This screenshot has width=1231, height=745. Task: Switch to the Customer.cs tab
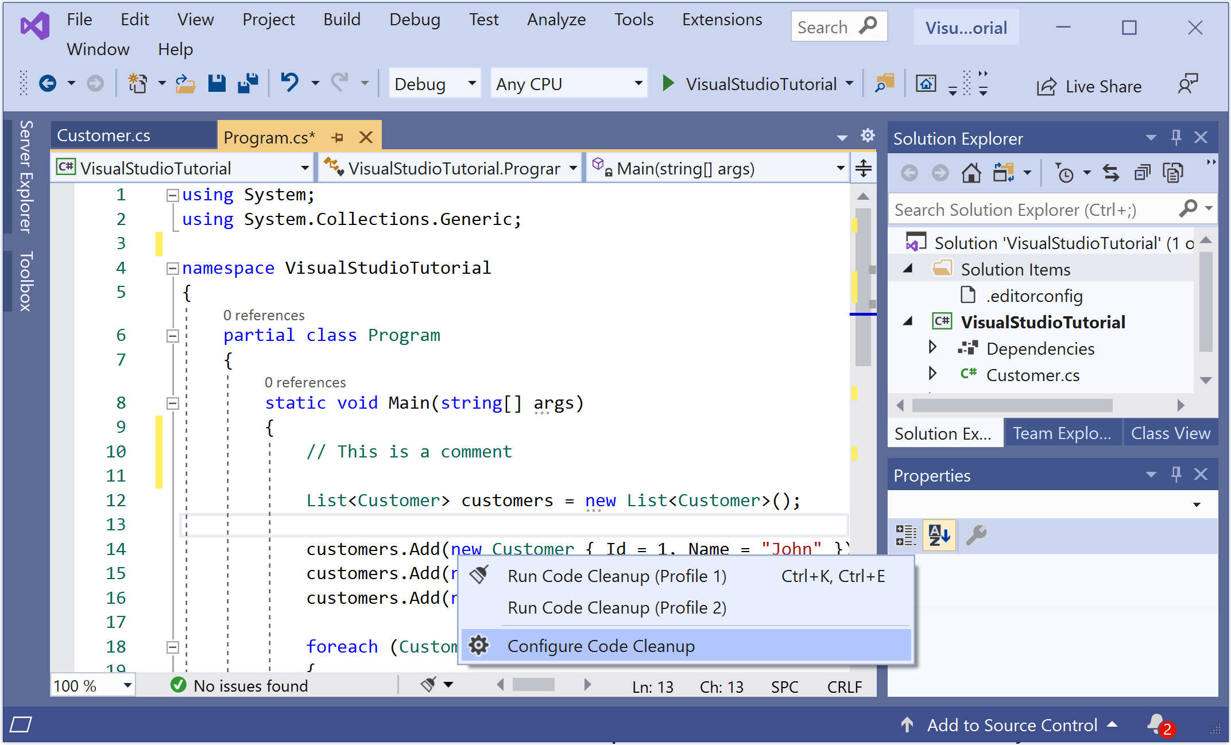104,135
